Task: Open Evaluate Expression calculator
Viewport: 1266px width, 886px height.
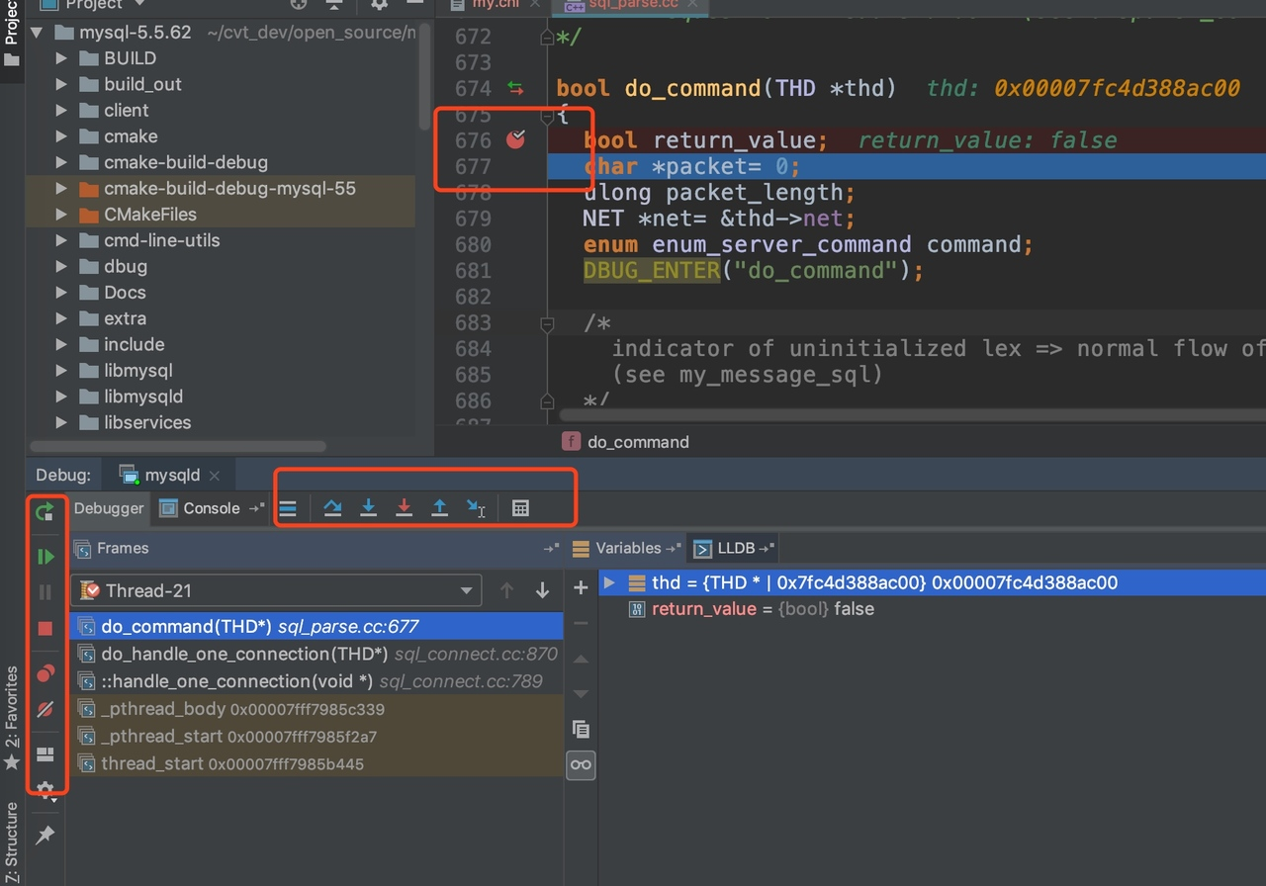Action: click(x=520, y=508)
